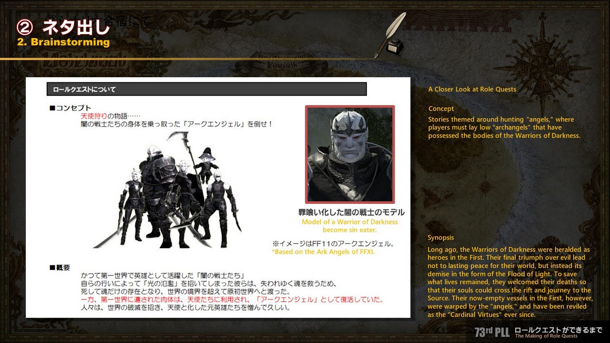
Task: Click the red 天使狩り text
Action: pos(93,116)
